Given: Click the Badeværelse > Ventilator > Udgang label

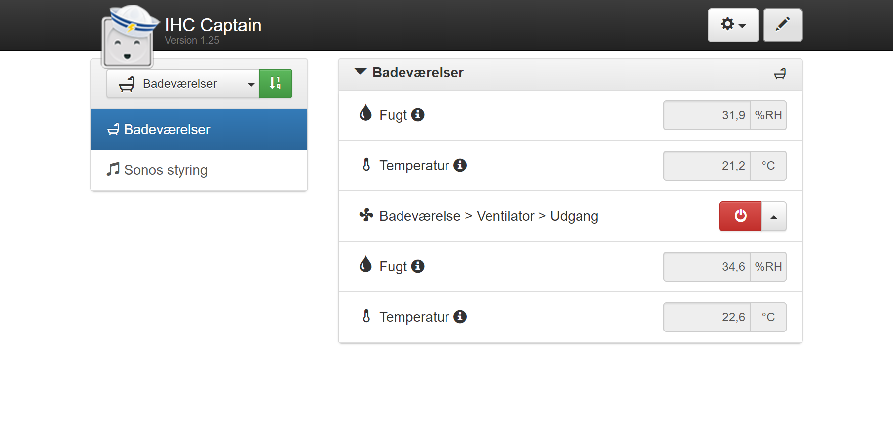Looking at the screenshot, I should pyautogui.click(x=489, y=216).
